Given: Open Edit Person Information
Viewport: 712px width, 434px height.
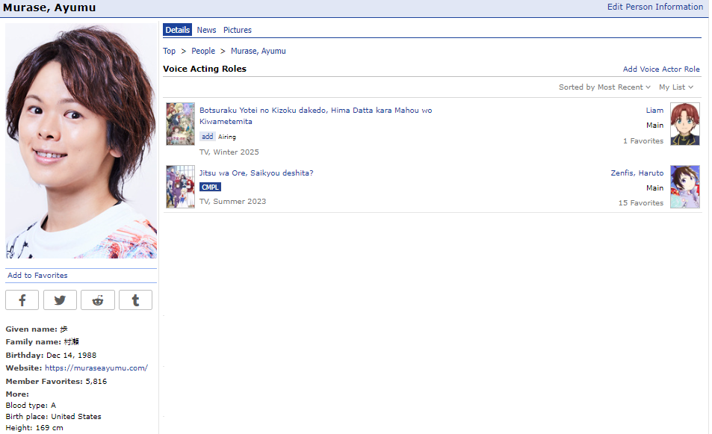Looking at the screenshot, I should coord(654,7).
